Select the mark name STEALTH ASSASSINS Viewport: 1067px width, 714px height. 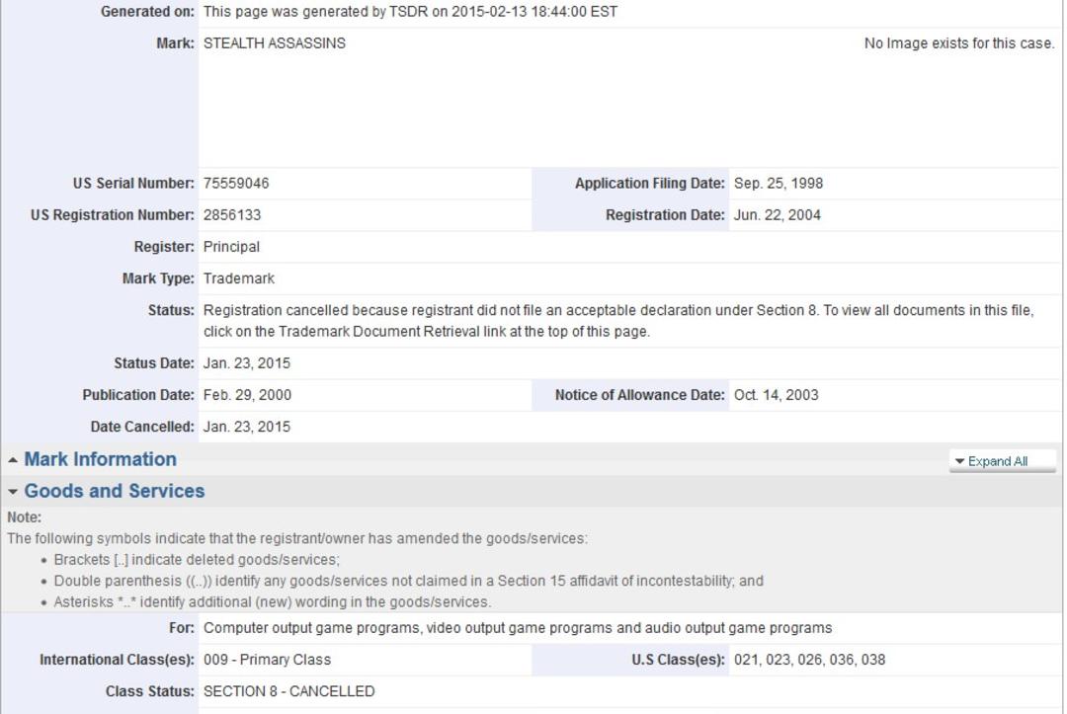pos(275,43)
